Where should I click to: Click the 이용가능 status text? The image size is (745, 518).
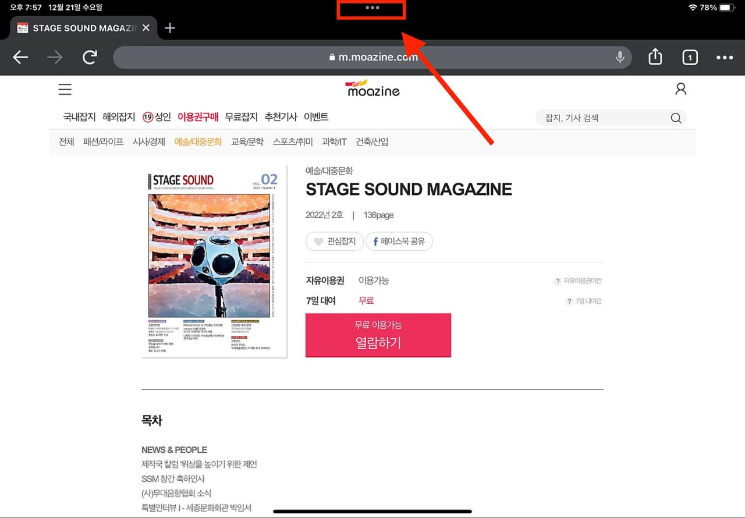(374, 281)
